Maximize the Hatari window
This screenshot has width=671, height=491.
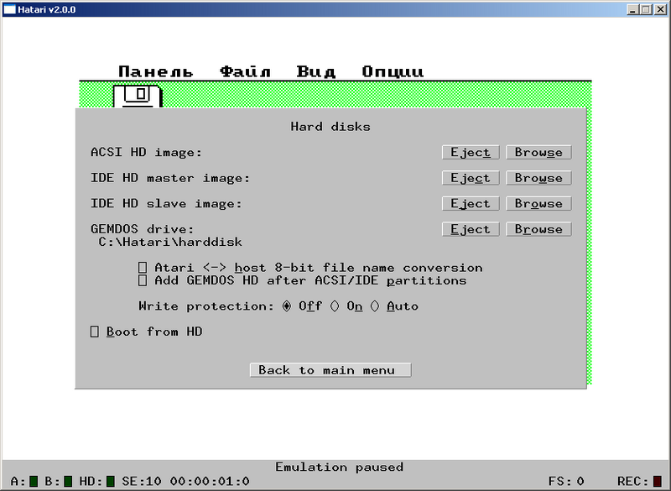[646, 9]
